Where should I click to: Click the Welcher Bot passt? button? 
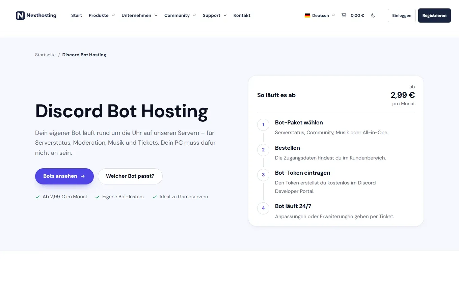(130, 176)
